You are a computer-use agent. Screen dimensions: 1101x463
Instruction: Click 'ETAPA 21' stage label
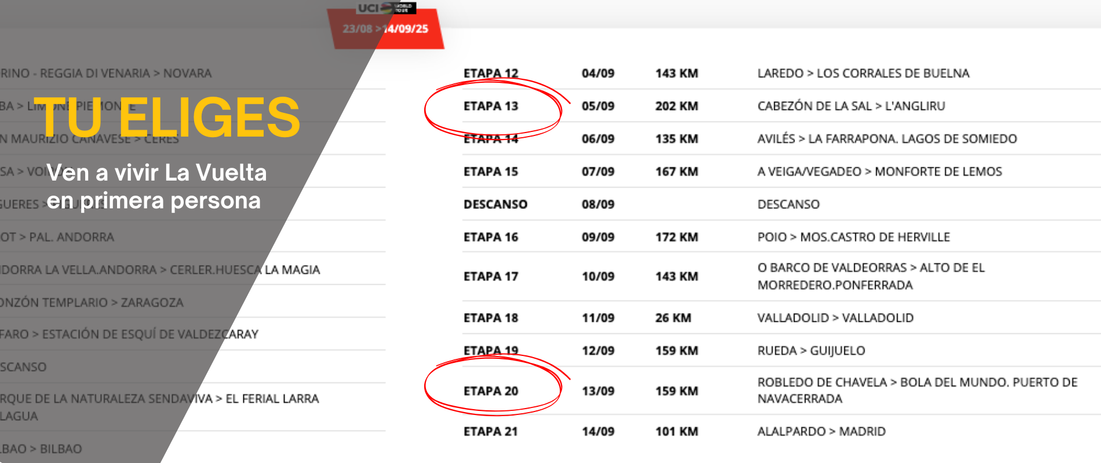coord(491,432)
